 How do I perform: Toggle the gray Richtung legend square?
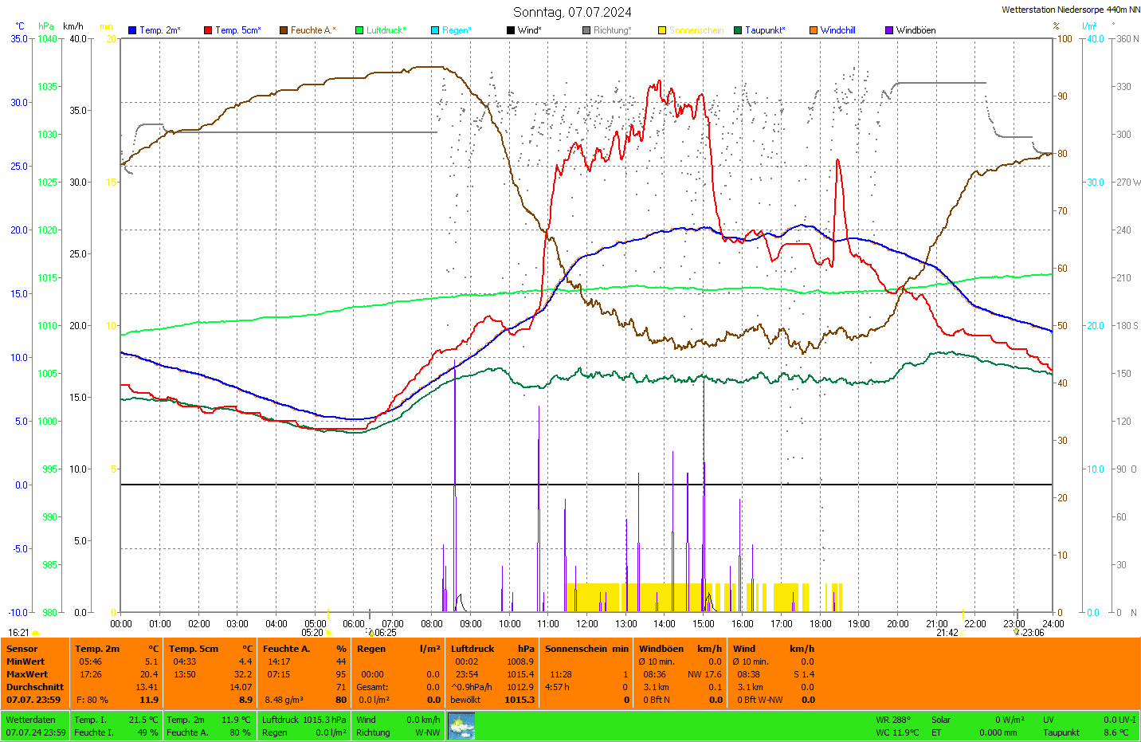(x=586, y=30)
